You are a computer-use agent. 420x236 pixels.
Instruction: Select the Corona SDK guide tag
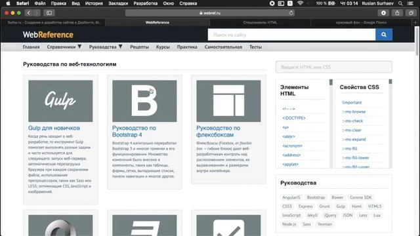360,197
